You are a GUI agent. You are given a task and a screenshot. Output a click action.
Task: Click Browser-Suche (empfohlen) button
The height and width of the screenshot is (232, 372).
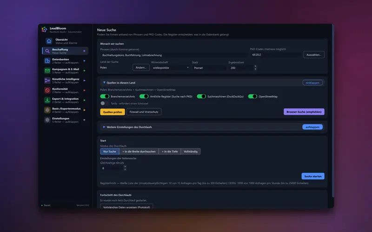(304, 112)
